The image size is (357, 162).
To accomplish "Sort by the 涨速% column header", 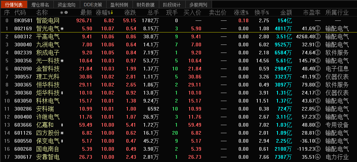I will 241,13.
